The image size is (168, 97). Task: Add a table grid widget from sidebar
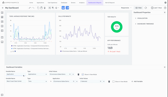coord(2,31)
